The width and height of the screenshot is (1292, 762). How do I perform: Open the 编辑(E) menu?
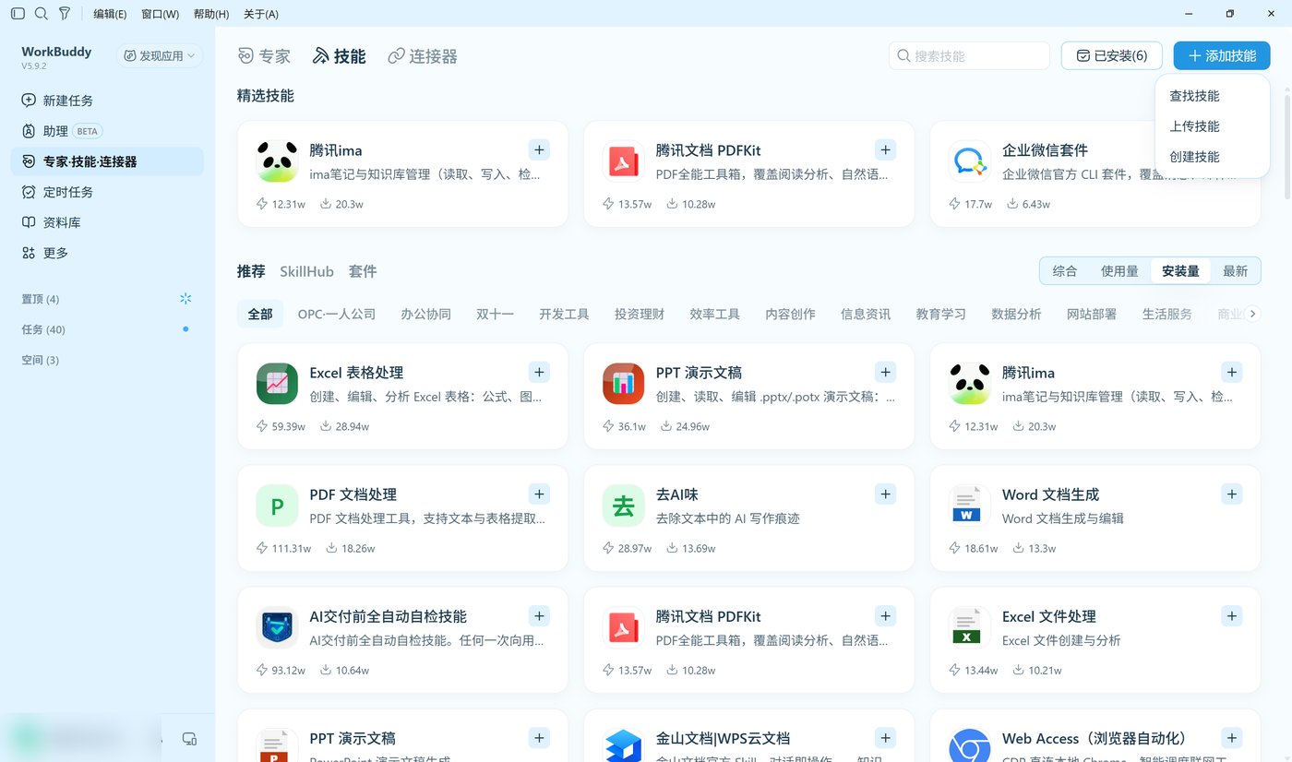point(110,14)
